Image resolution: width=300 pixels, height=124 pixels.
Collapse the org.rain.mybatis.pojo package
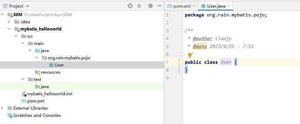[x=36, y=58]
